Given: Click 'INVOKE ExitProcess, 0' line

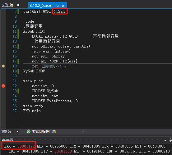Looking at the screenshot, I should (55, 101).
